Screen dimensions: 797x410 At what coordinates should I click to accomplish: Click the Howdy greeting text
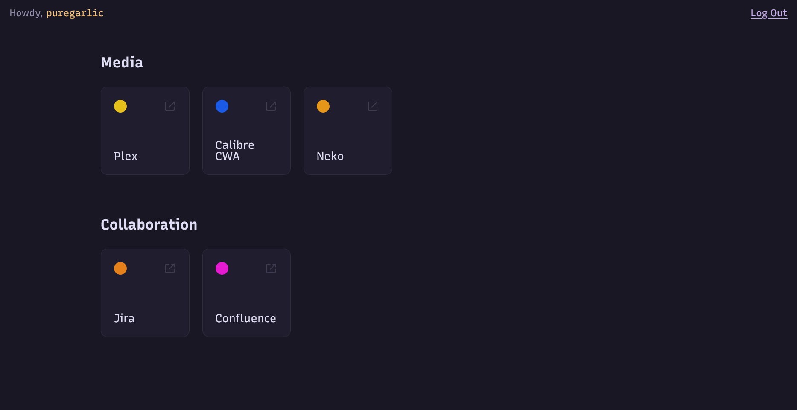pyautogui.click(x=26, y=13)
